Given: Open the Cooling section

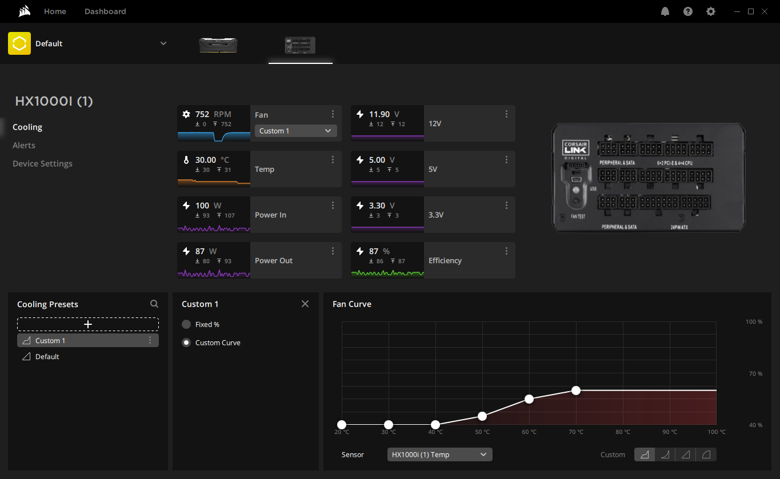Looking at the screenshot, I should [x=27, y=127].
